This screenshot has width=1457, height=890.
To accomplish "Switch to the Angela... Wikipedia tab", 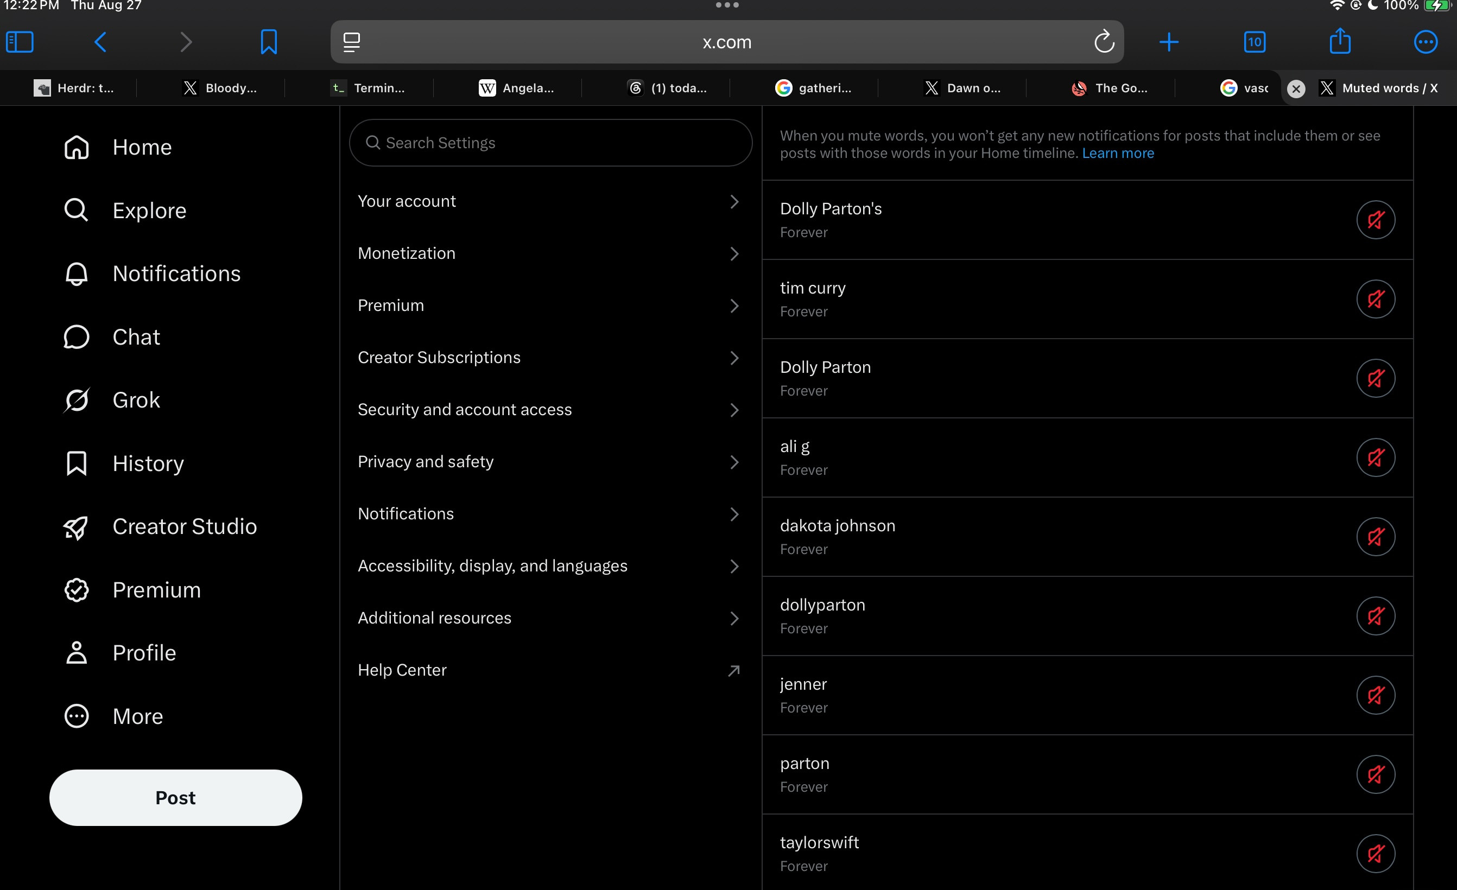I will pyautogui.click(x=516, y=88).
